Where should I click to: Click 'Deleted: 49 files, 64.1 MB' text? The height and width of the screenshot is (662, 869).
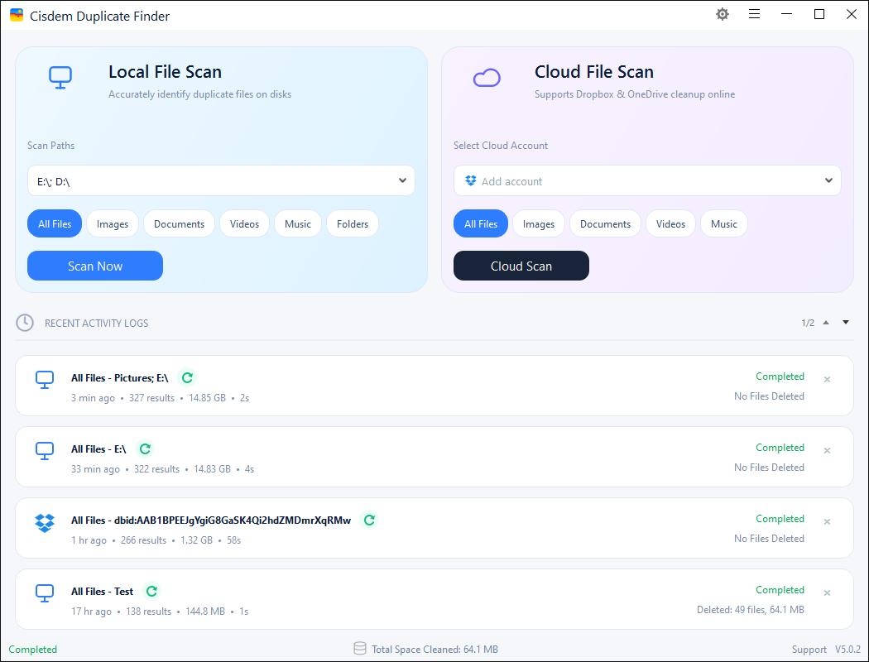point(751,609)
